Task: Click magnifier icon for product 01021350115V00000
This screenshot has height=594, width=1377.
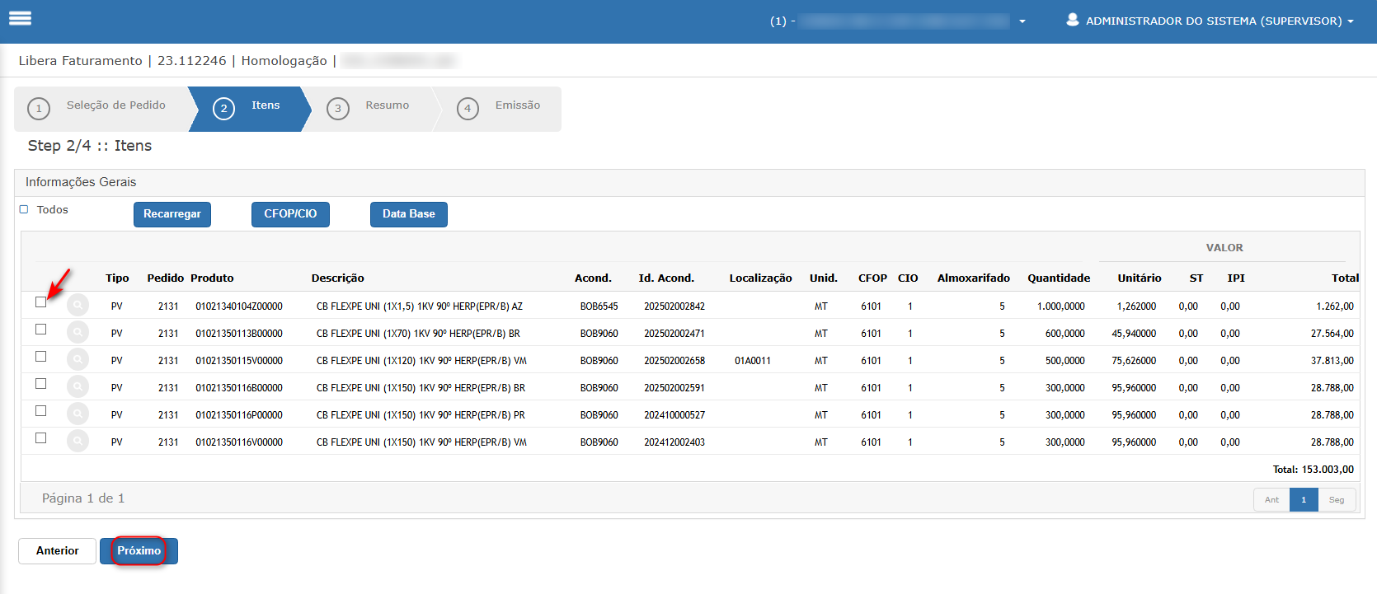Action: 78,360
